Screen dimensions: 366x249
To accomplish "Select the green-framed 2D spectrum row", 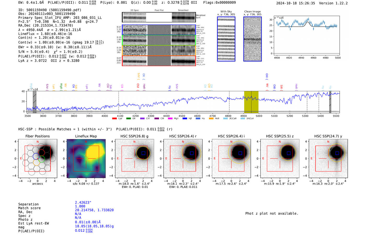I will point(159,40).
